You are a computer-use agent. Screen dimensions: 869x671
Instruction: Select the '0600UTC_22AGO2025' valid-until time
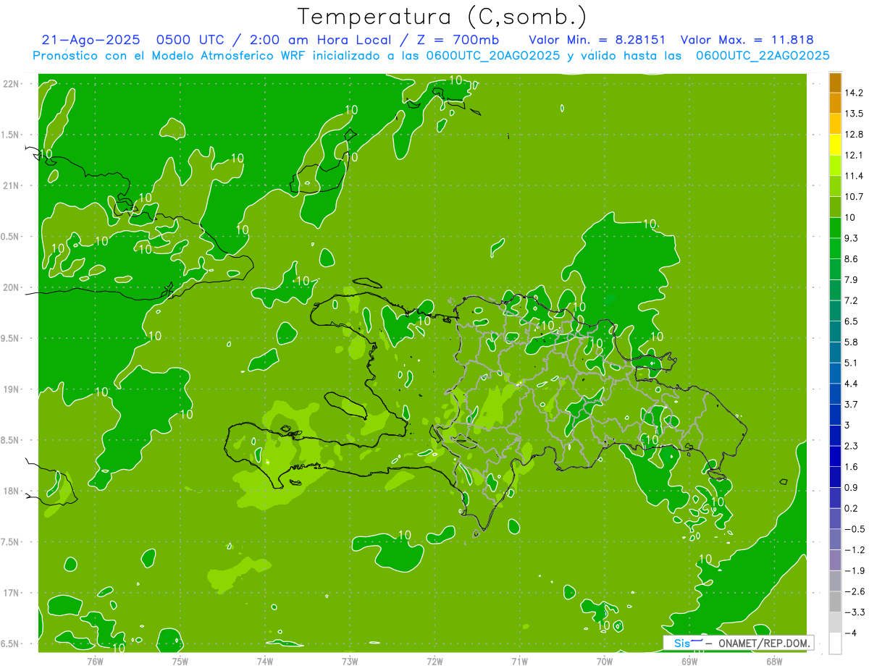point(763,56)
